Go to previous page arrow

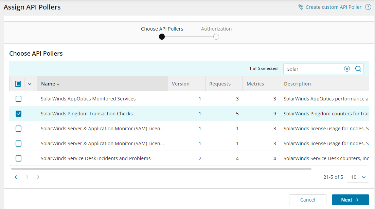coord(16,177)
